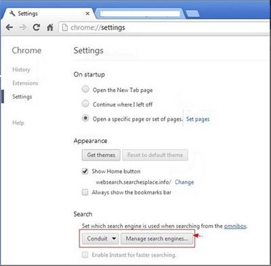271x266 pixels.
Task: Select Open a specific page option
Action: pos(85,118)
